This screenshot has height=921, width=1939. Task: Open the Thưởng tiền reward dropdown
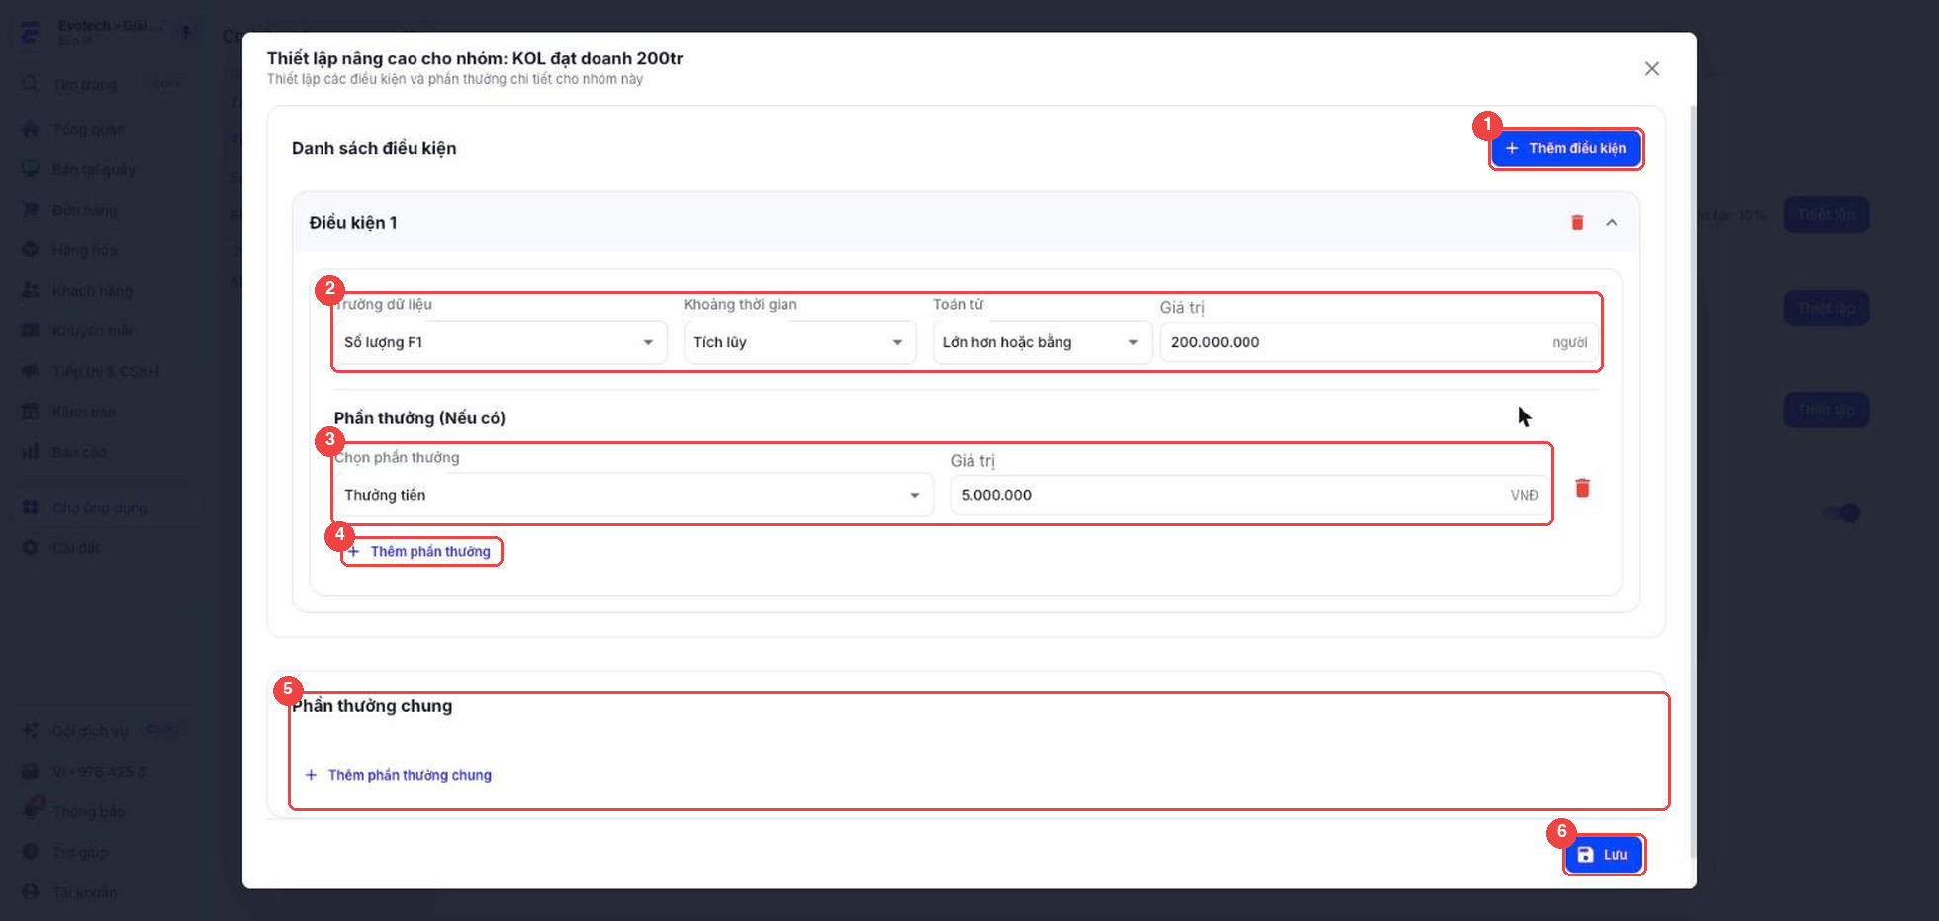pos(633,495)
